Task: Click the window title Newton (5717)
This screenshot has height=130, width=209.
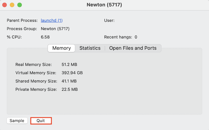Action: coord(104,5)
